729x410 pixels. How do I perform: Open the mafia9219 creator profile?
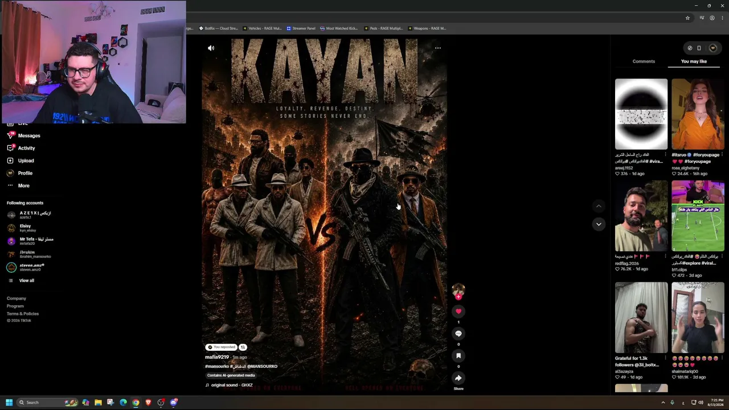click(217, 357)
